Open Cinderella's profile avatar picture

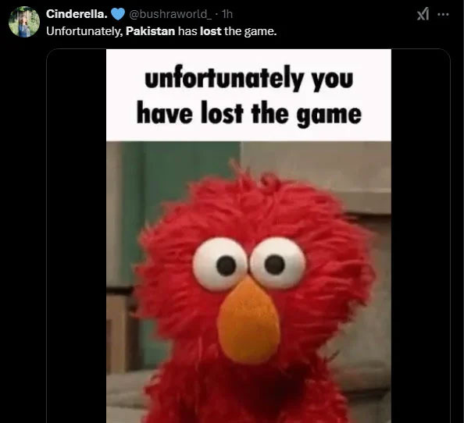(24, 22)
